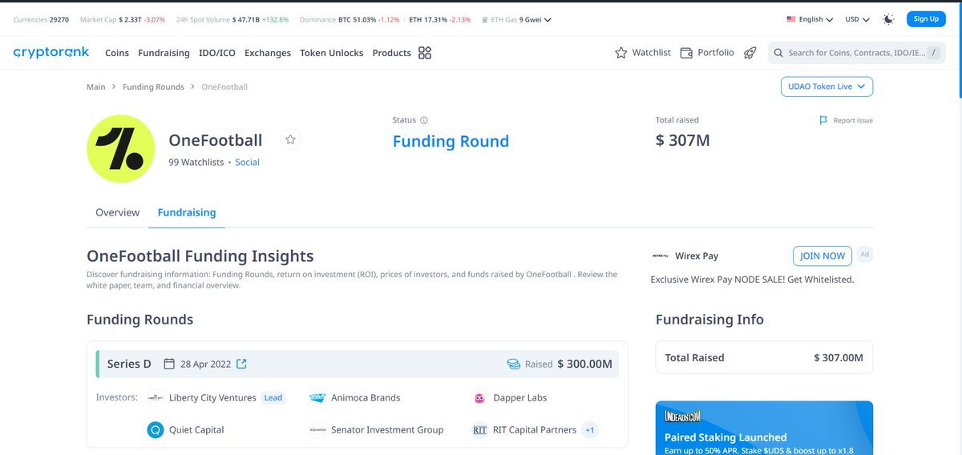This screenshot has width=962, height=455.
Task: Open the Social link
Action: coord(247,162)
